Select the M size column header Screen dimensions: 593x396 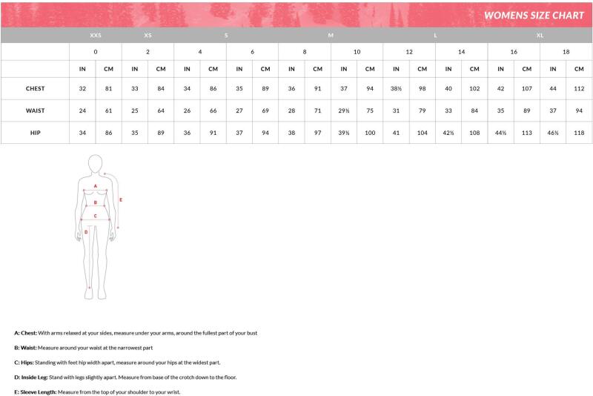(x=331, y=35)
